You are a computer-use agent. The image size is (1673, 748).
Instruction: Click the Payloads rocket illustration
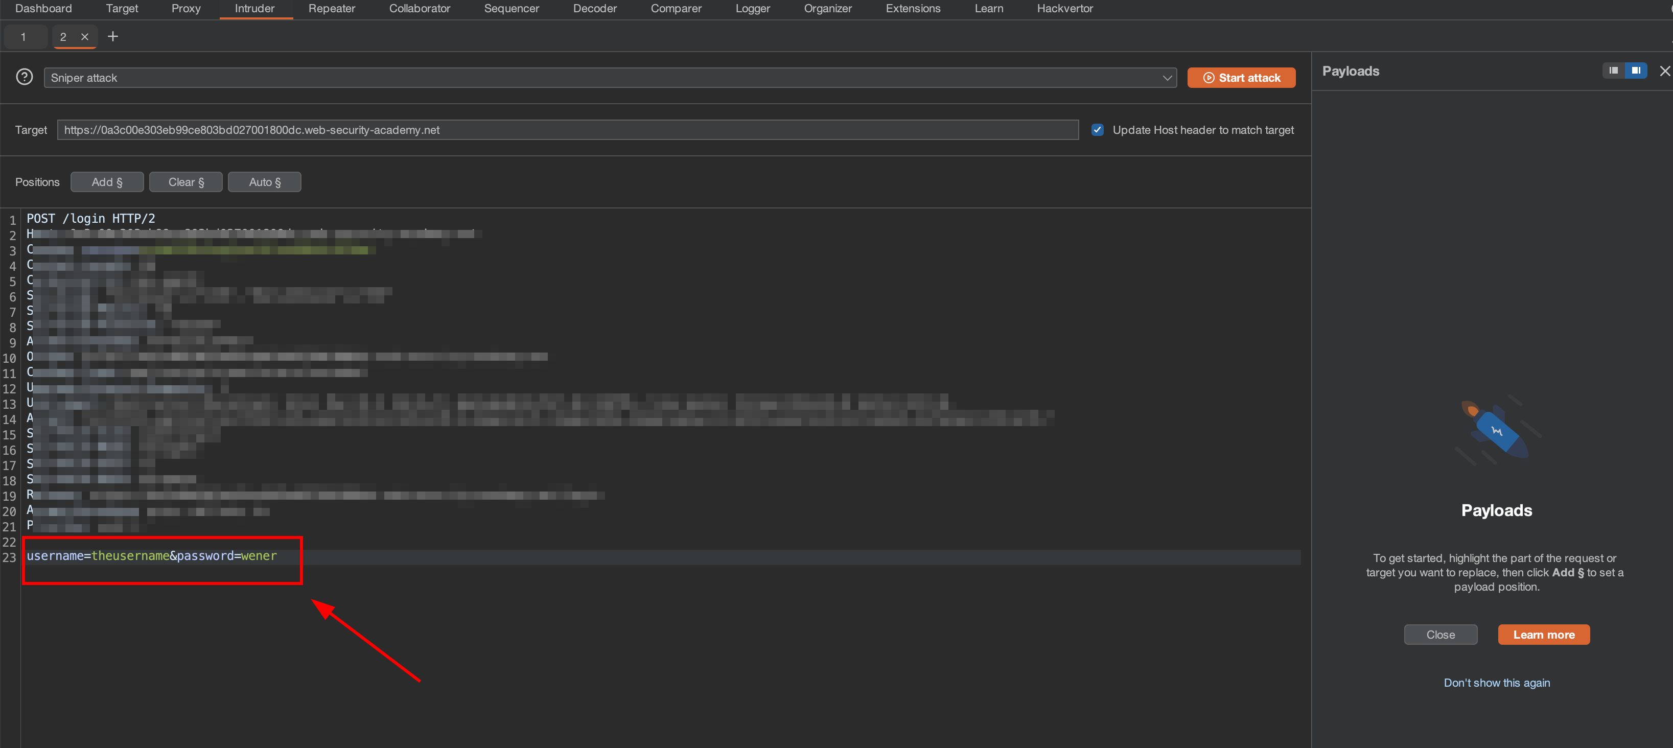(x=1496, y=431)
